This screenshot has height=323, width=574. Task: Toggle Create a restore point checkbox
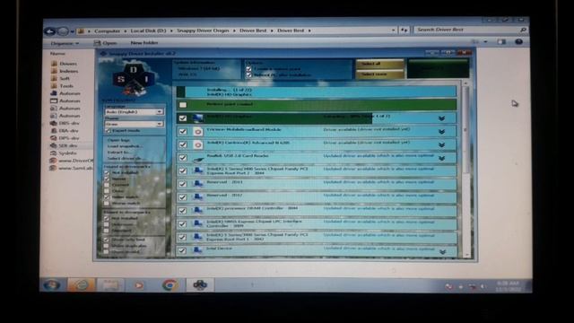click(x=249, y=69)
